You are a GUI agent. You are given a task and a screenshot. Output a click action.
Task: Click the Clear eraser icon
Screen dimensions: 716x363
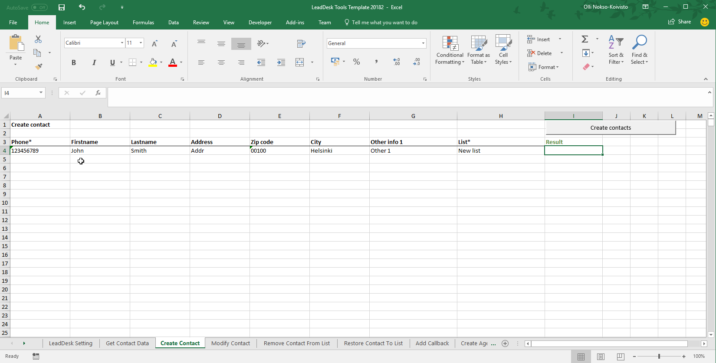[586, 67]
